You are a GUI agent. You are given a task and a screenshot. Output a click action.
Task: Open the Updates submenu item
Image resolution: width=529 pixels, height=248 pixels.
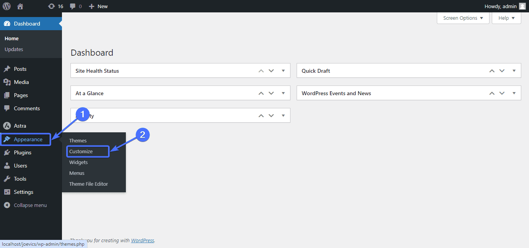click(x=14, y=50)
